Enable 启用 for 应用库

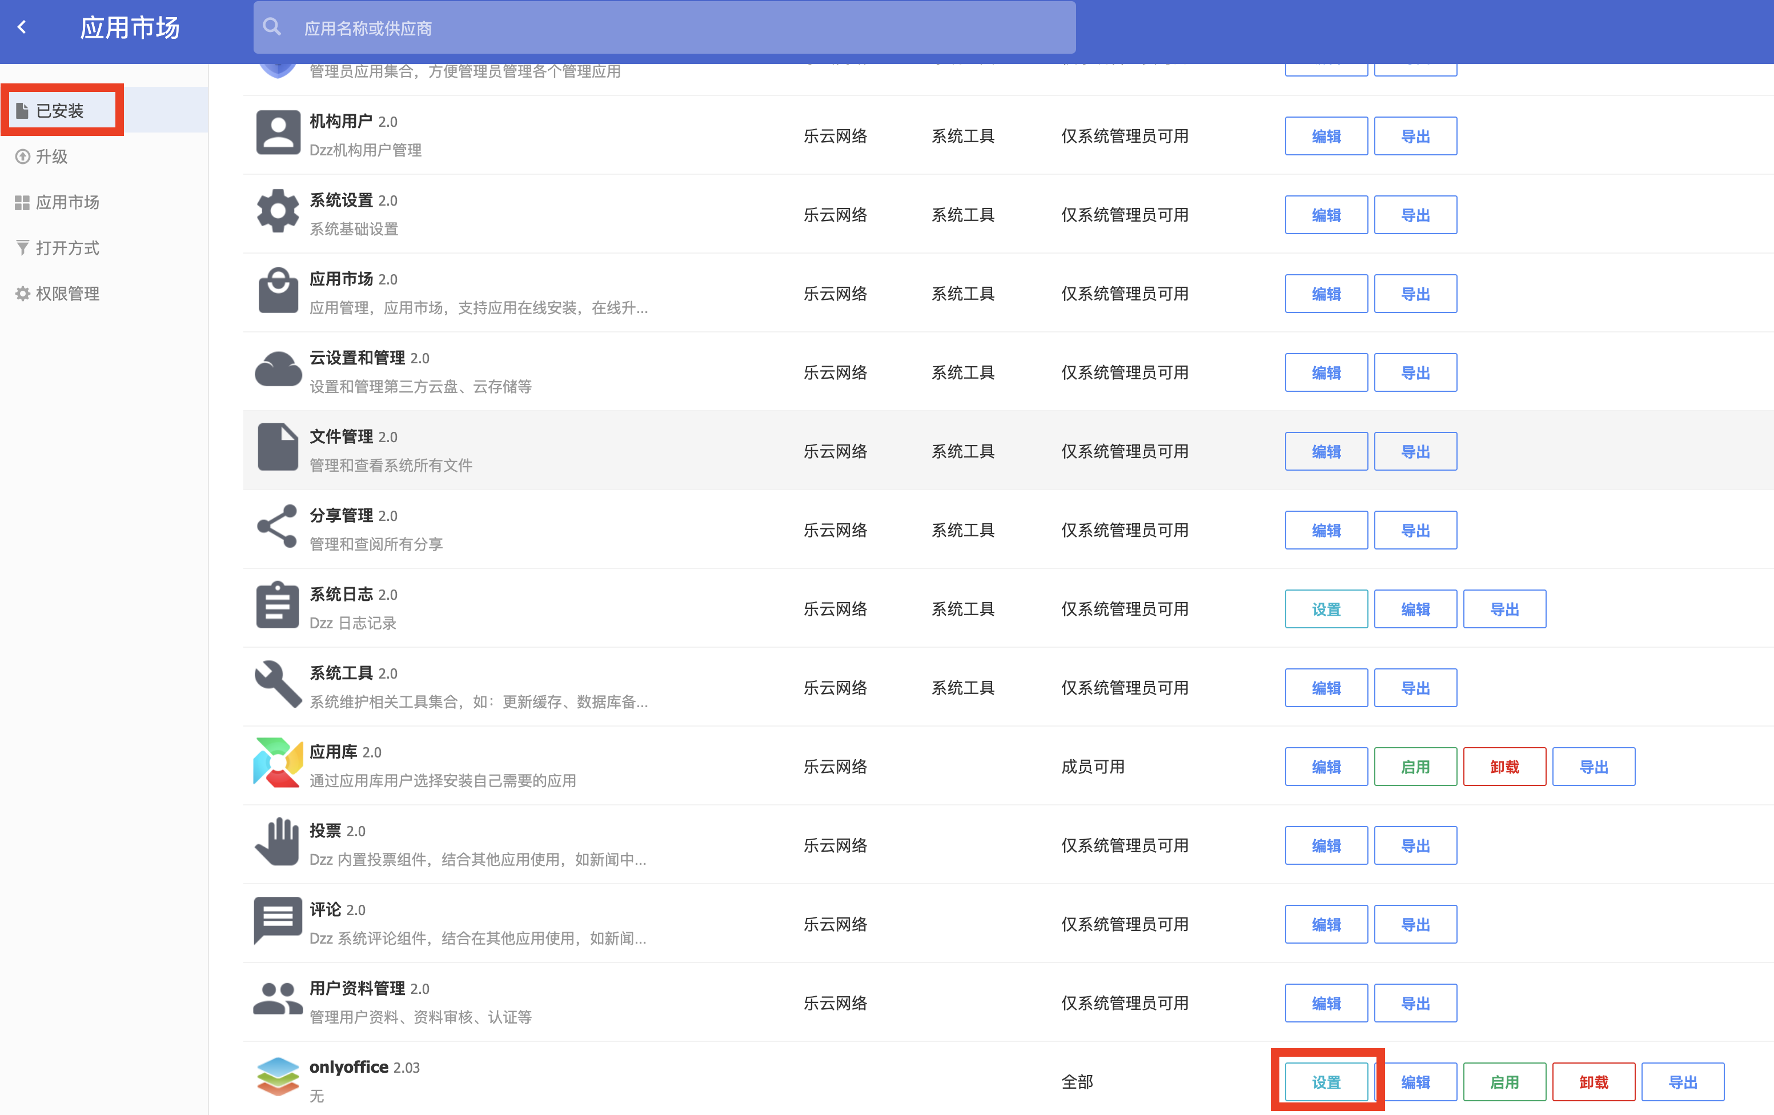1415,767
